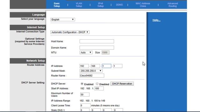The width and height of the screenshot is (200, 112).
Task: Open the Basic Setup tab
Action: click(57, 5)
